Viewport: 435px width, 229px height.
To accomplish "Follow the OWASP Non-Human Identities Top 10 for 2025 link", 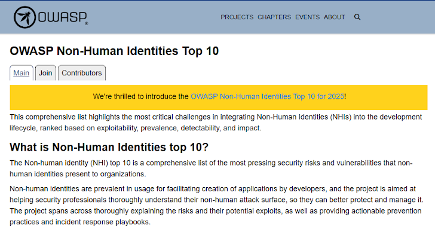I will tap(268, 97).
